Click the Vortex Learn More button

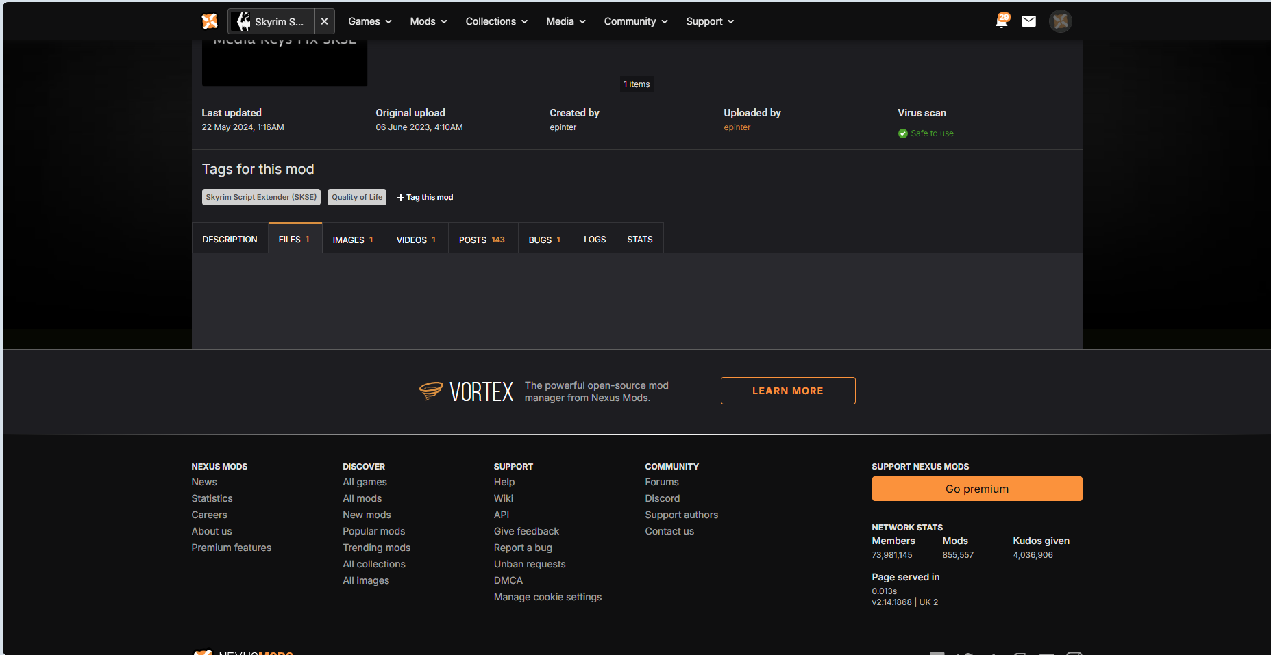coord(788,391)
